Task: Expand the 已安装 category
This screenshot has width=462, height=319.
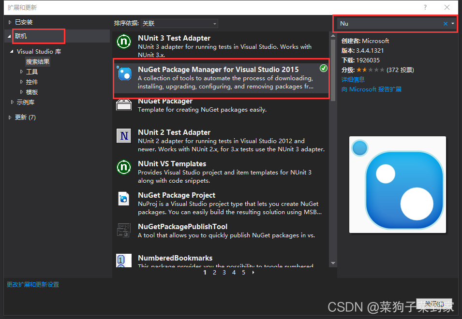Action: coord(10,22)
